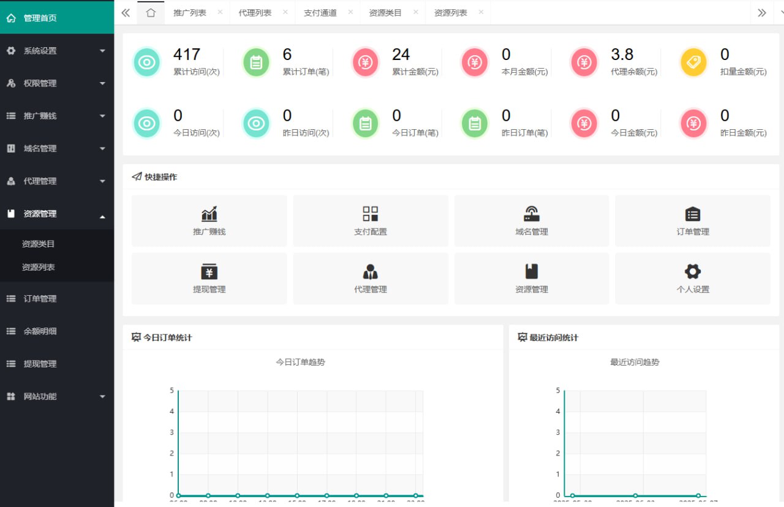
Task: Go to 余额明细 in the sidebar
Action: pyautogui.click(x=40, y=331)
